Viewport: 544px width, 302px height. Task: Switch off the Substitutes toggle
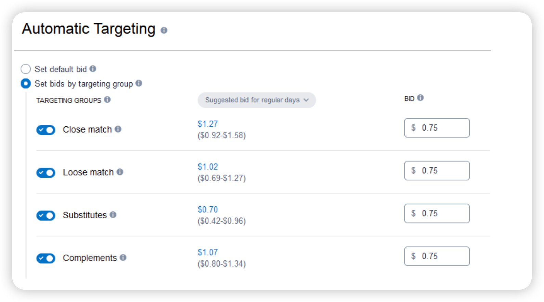(46, 216)
